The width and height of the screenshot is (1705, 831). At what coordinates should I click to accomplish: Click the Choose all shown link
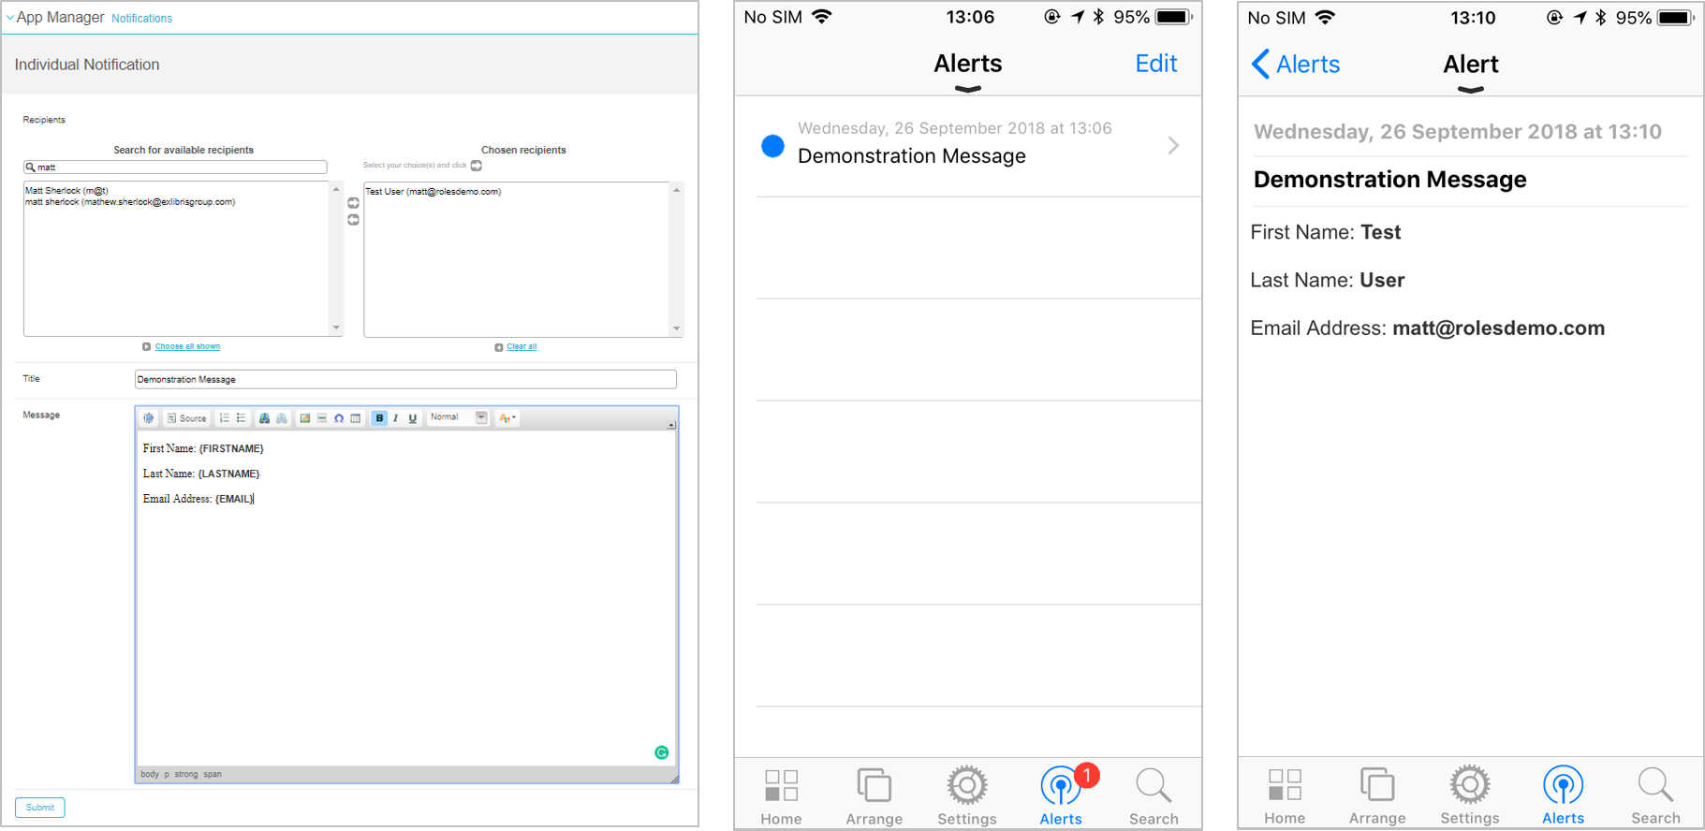(187, 346)
